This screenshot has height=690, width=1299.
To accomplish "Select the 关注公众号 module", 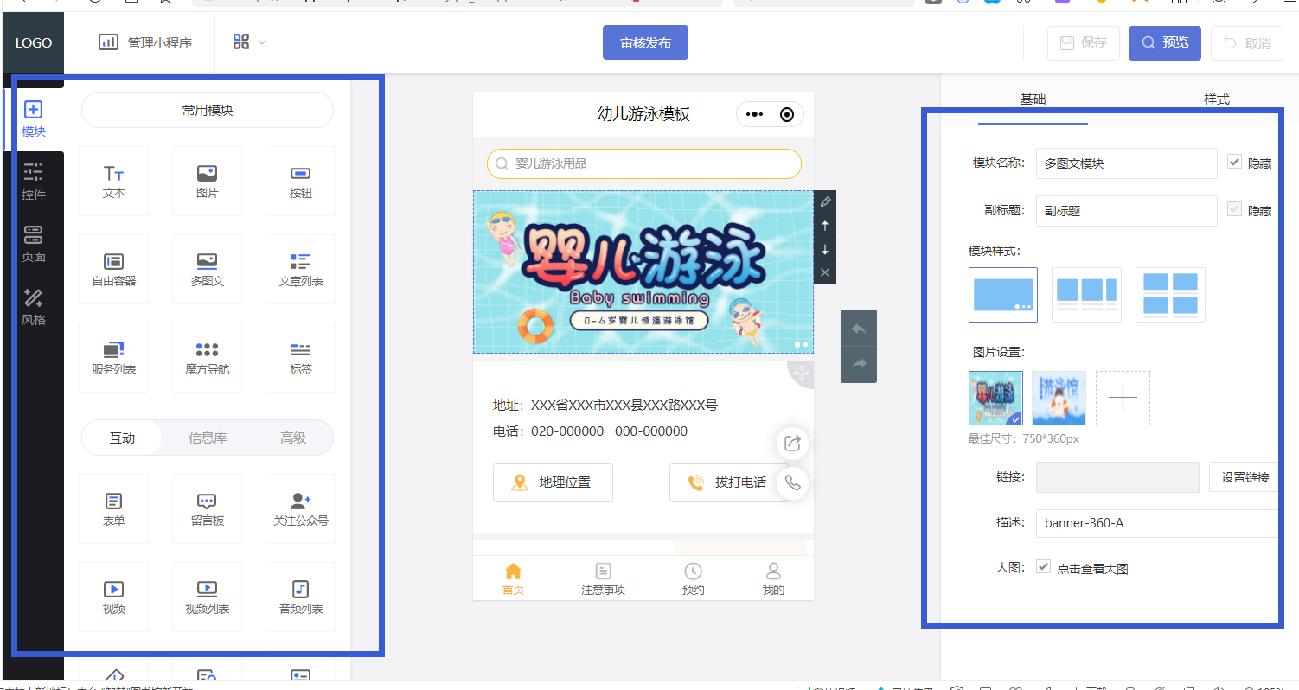I will (300, 508).
